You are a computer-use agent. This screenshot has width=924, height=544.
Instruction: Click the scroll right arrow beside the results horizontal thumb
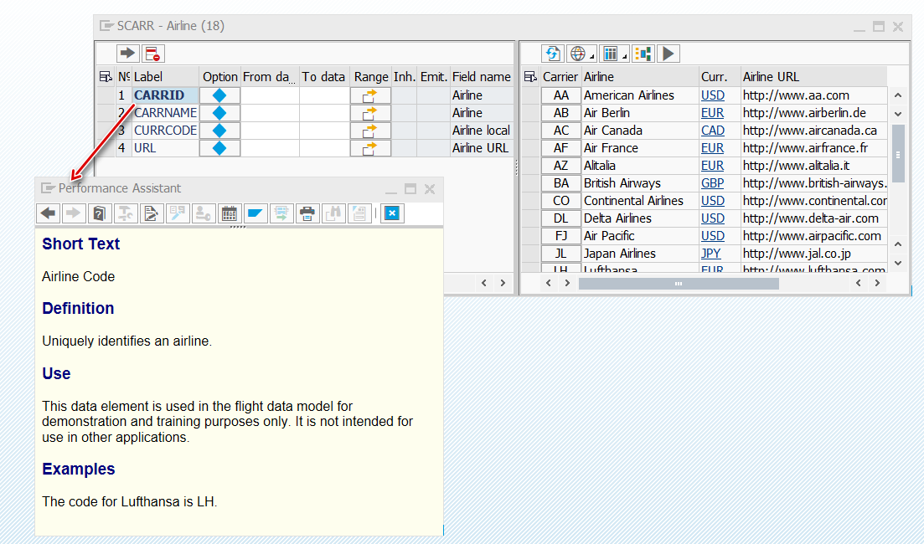[x=567, y=283]
